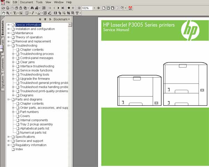209x167 pixels.
Task: Select the Numerical parts list bookmark
Action: point(33,133)
